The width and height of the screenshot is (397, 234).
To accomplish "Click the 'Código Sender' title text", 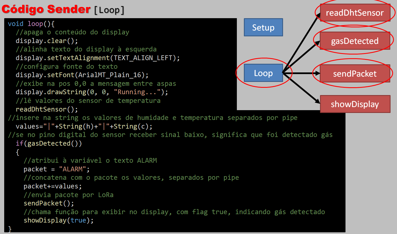I will click(46, 9).
